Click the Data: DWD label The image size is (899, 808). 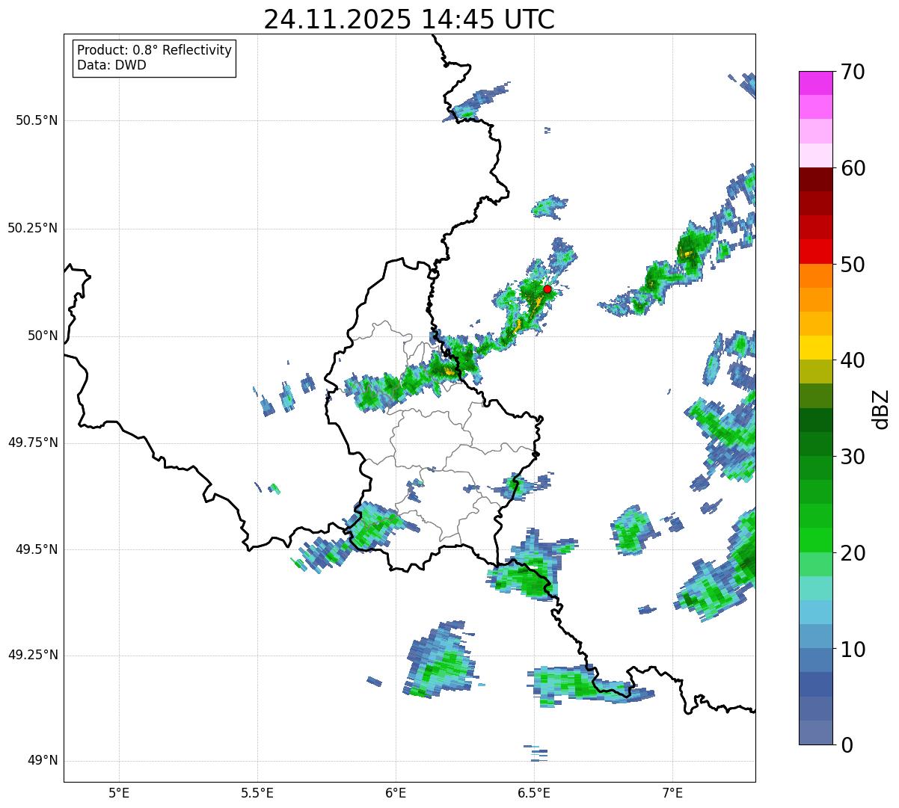click(111, 65)
